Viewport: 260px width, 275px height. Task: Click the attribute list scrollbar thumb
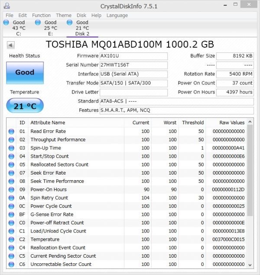pos(250,171)
